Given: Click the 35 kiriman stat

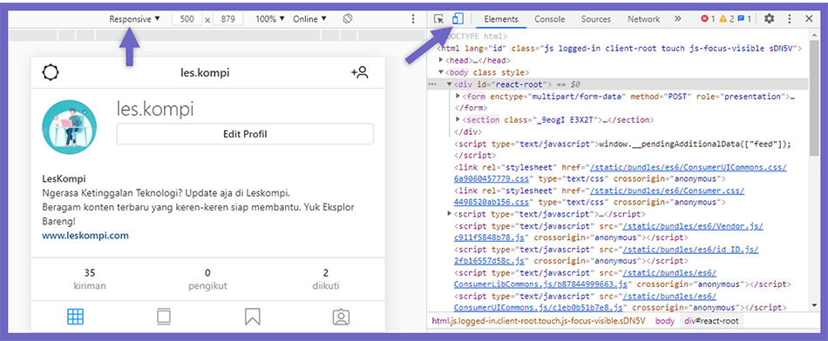Looking at the screenshot, I should click(x=90, y=279).
